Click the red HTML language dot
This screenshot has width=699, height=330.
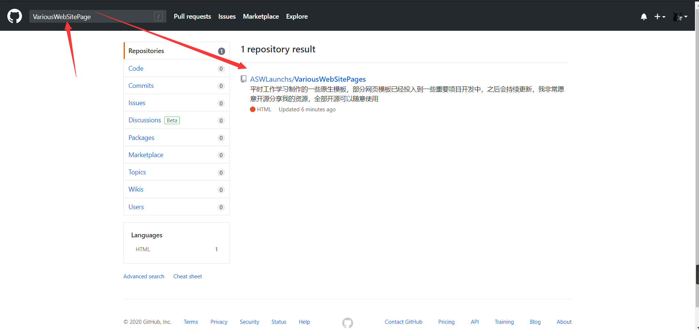[x=253, y=109]
